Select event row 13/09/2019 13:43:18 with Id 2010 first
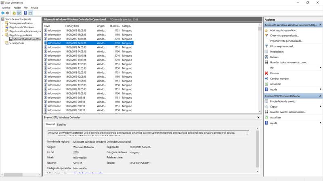The height and width of the screenshot is (181, 323). coord(88,56)
